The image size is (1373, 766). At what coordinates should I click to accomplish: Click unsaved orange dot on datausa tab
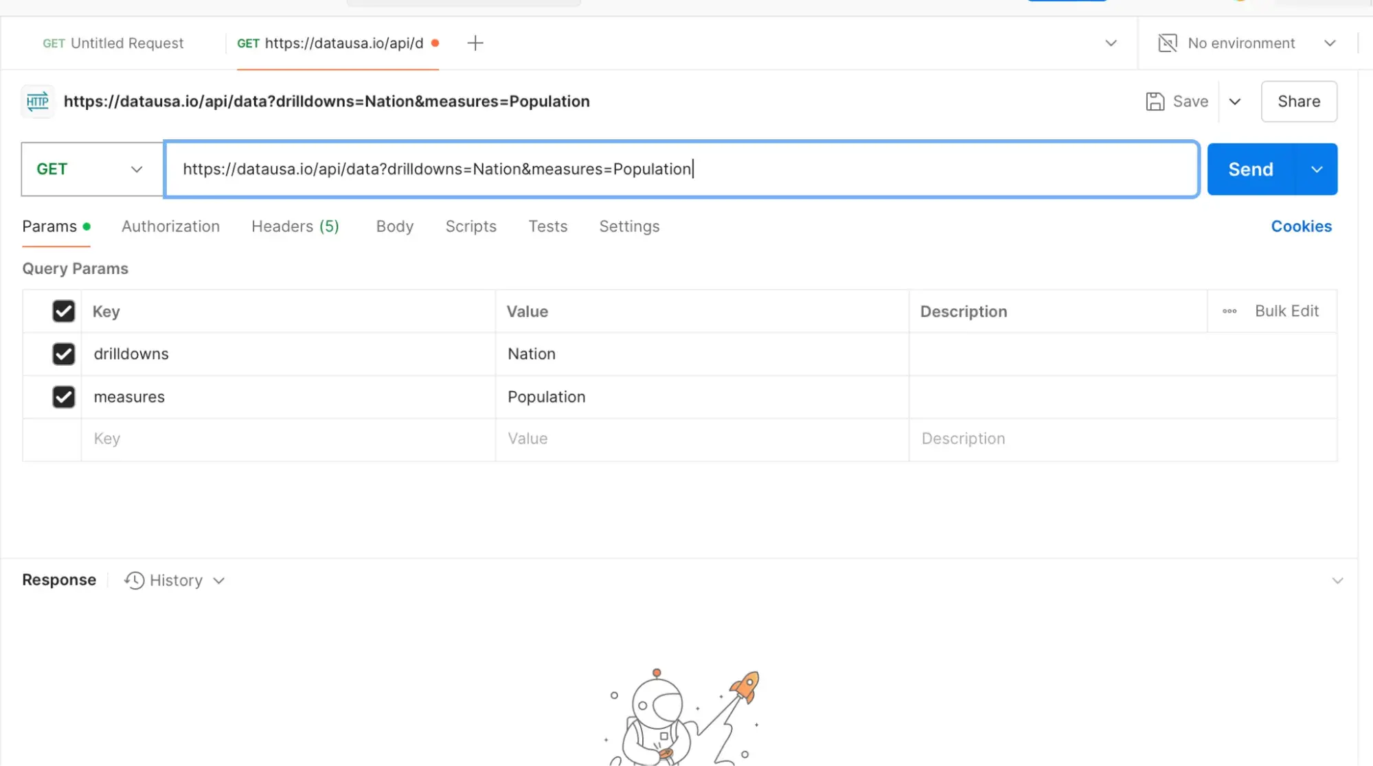click(435, 43)
